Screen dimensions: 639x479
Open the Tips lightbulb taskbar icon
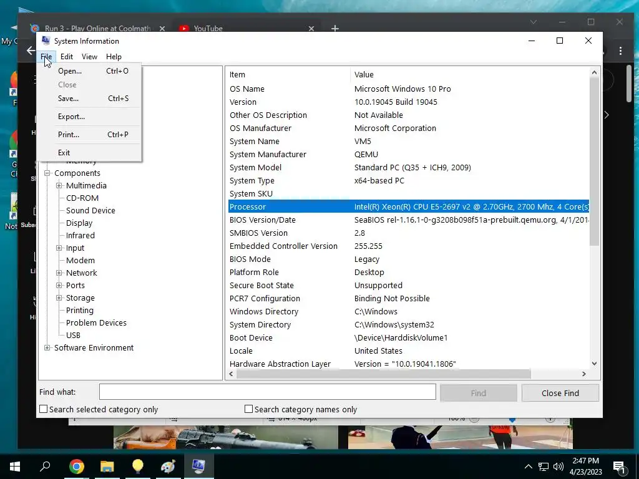(x=137, y=467)
